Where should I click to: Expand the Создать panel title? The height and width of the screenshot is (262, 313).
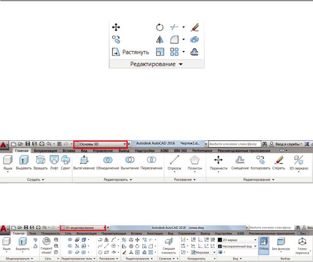pos(36,179)
